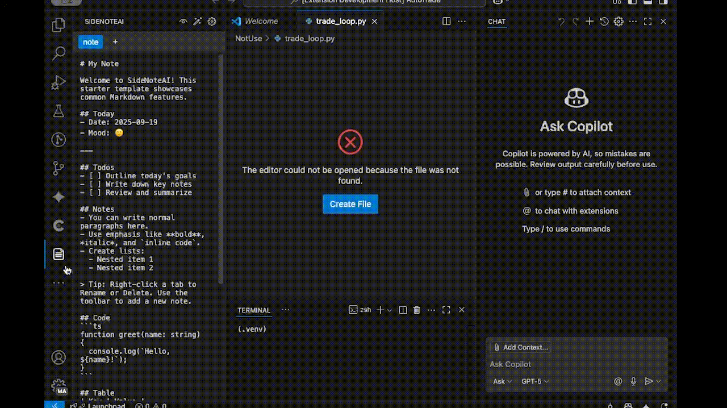Open the new terminal launch profile chevron
This screenshot has width=727, height=408.
(389, 310)
